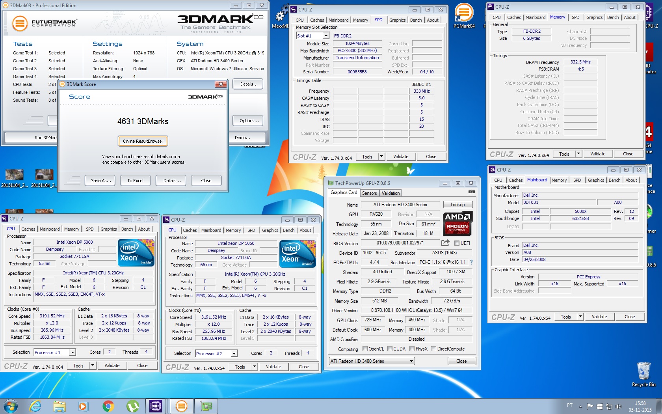Click the Futuremark logo in 3DMark03
The width and height of the screenshot is (662, 414).
44,23
